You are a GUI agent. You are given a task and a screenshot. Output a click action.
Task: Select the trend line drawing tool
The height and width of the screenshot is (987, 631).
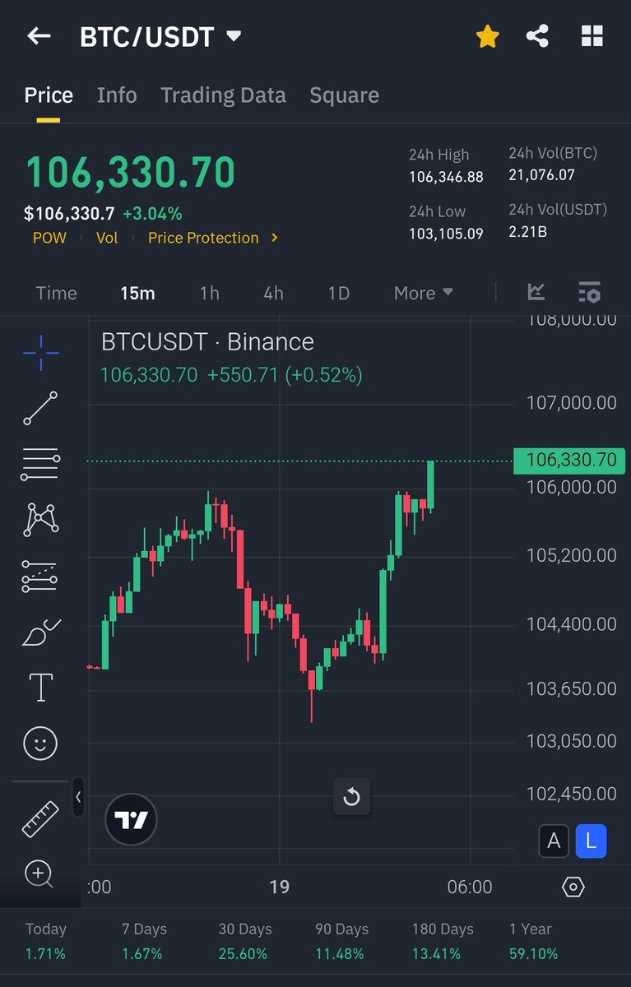tap(40, 408)
